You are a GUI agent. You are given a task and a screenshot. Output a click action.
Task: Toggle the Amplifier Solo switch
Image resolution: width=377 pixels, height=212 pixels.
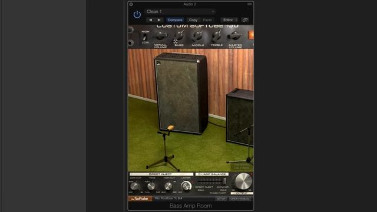[x=223, y=190]
